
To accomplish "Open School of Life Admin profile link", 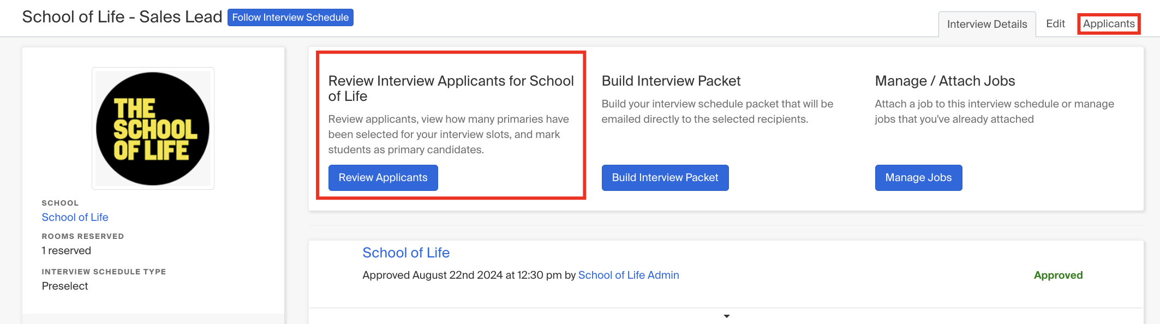I will click(x=629, y=275).
